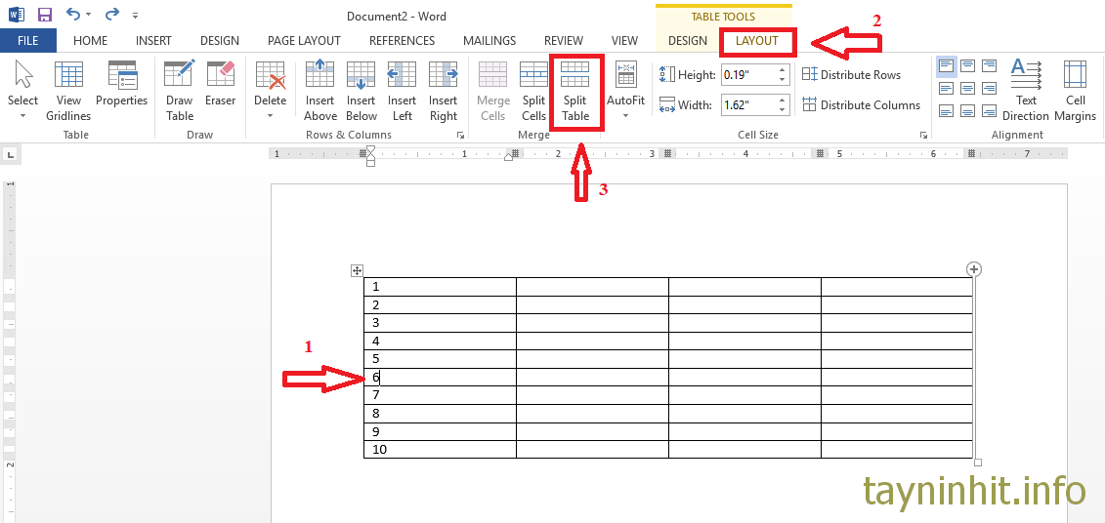Insert a column to the left
Image resolution: width=1105 pixels, height=523 pixels.
click(x=402, y=92)
